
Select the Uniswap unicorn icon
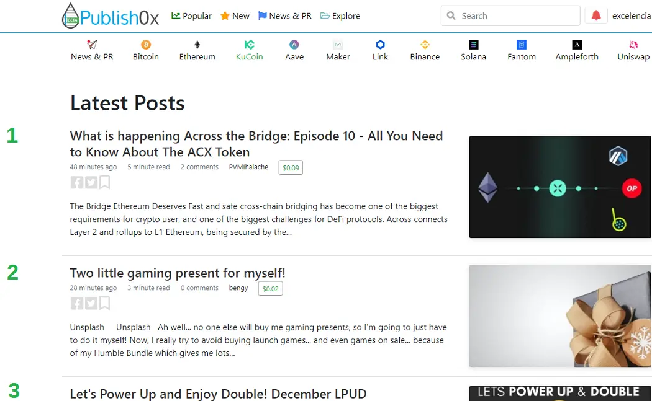633,45
